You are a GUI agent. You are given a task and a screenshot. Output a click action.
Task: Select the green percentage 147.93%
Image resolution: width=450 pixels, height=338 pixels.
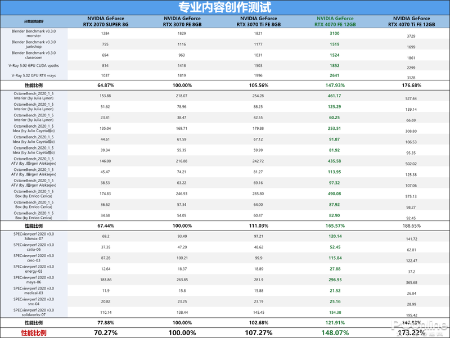pos(335,85)
